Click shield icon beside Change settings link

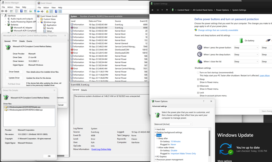point(196,30)
